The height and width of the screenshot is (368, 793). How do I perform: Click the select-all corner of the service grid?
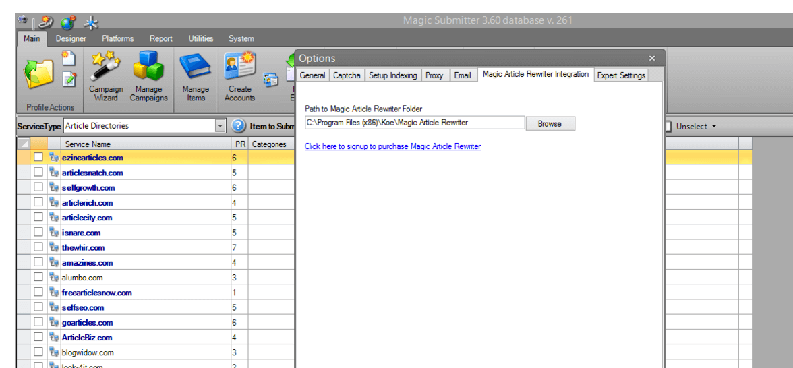tap(23, 144)
